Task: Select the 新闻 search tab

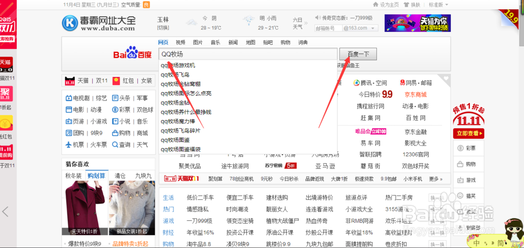Action: tap(233, 42)
